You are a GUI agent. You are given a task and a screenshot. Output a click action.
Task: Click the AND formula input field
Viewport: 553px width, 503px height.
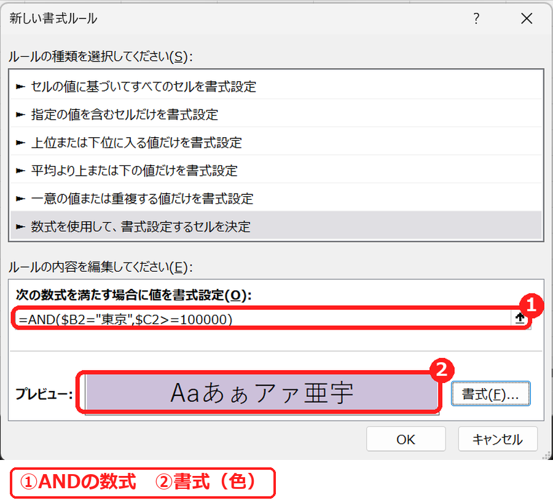[263, 319]
